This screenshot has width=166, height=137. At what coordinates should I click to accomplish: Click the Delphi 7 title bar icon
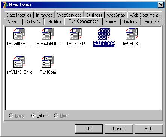(5, 5)
